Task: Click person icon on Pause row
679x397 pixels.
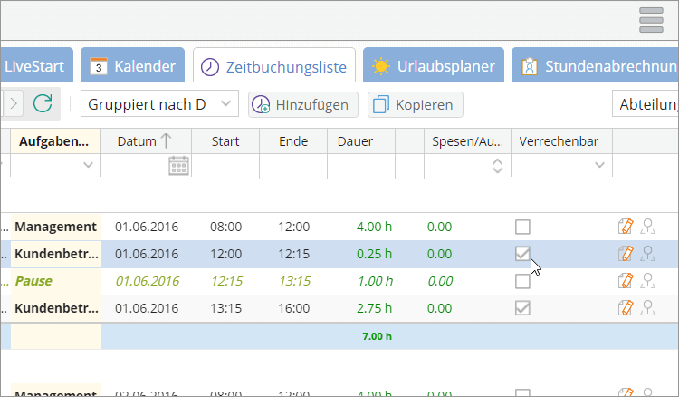Action: pos(647,281)
